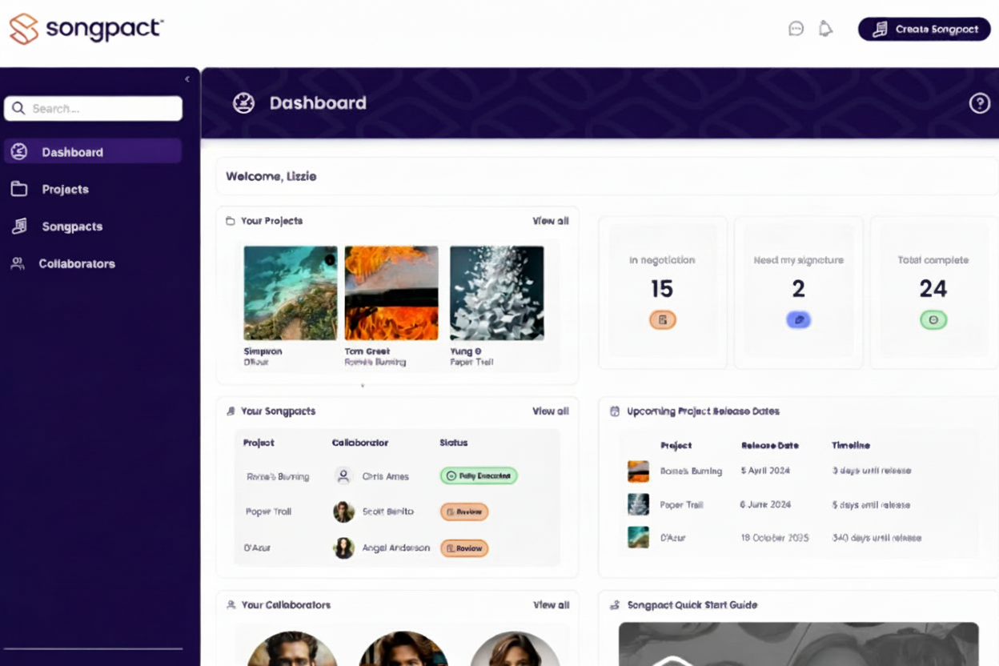
Task: Click the search magnifier icon
Action: pos(19,108)
